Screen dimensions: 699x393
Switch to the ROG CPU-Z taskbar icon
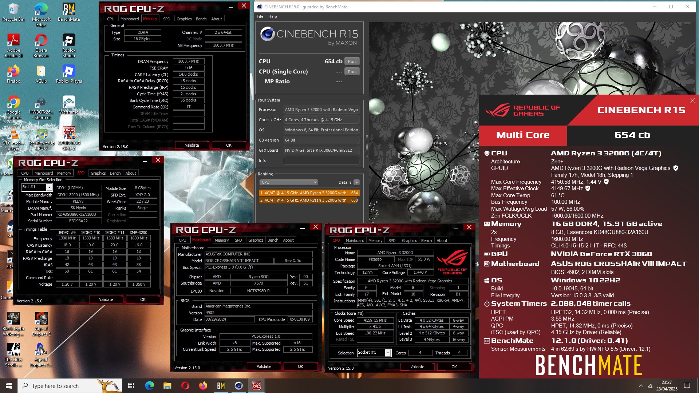pyautogui.click(x=256, y=386)
